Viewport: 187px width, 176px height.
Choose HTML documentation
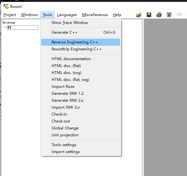click(x=81, y=59)
